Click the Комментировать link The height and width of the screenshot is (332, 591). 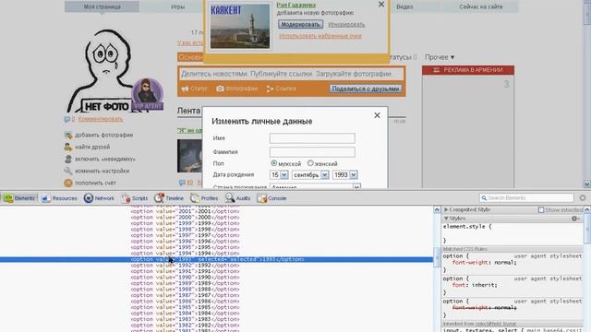tap(101, 119)
